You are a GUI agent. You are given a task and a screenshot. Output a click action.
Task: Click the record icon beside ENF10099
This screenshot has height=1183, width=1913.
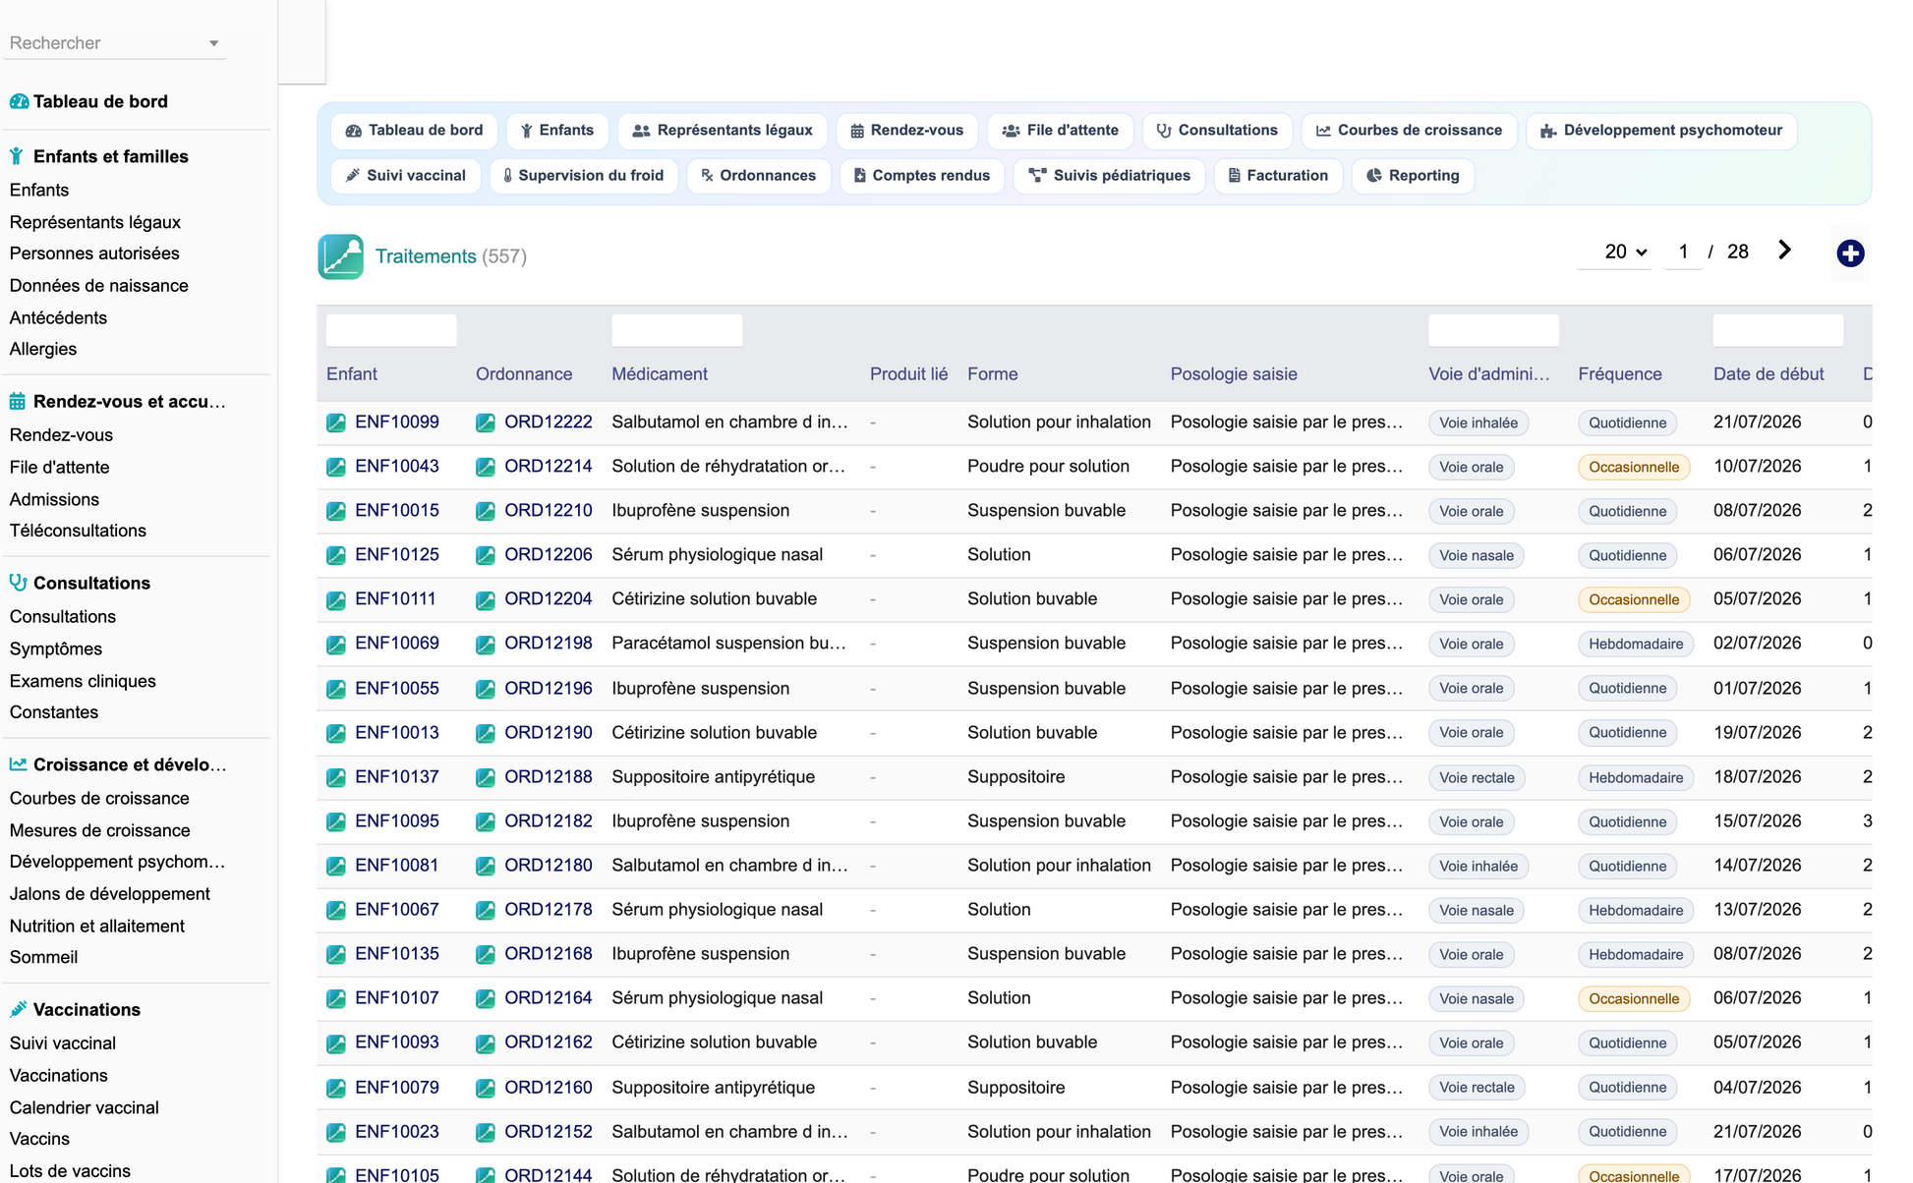[x=336, y=422]
